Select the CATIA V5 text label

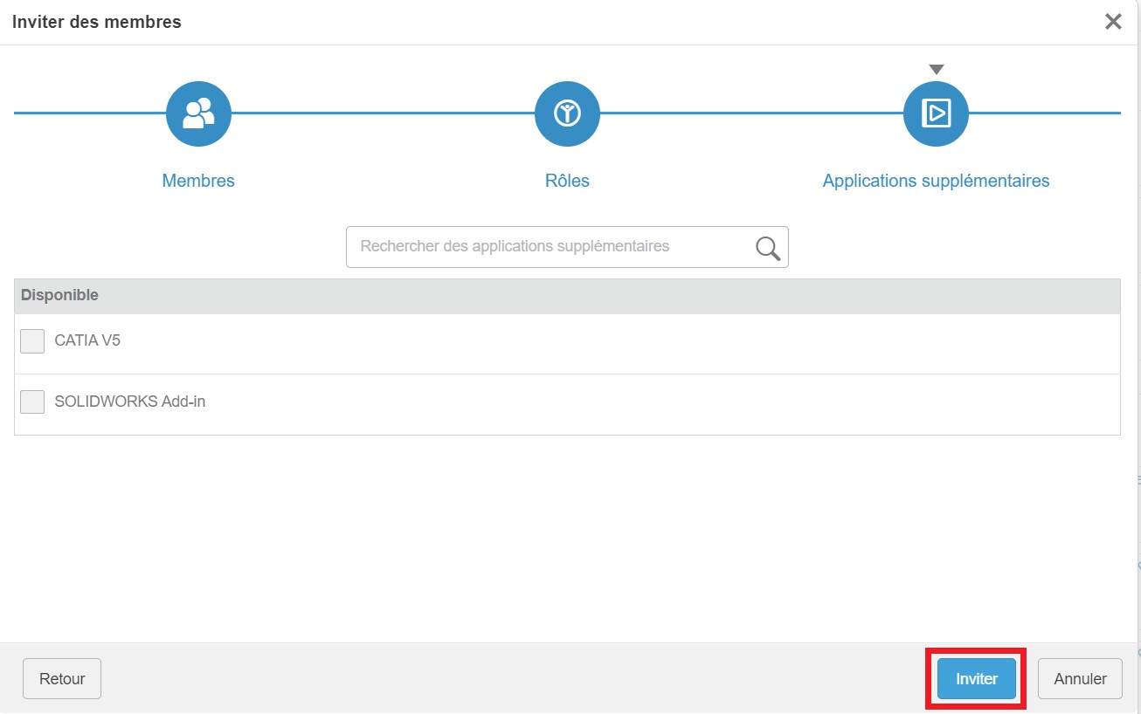point(87,340)
